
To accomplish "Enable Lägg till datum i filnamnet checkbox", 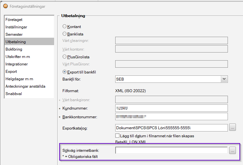I will point(117,136).
